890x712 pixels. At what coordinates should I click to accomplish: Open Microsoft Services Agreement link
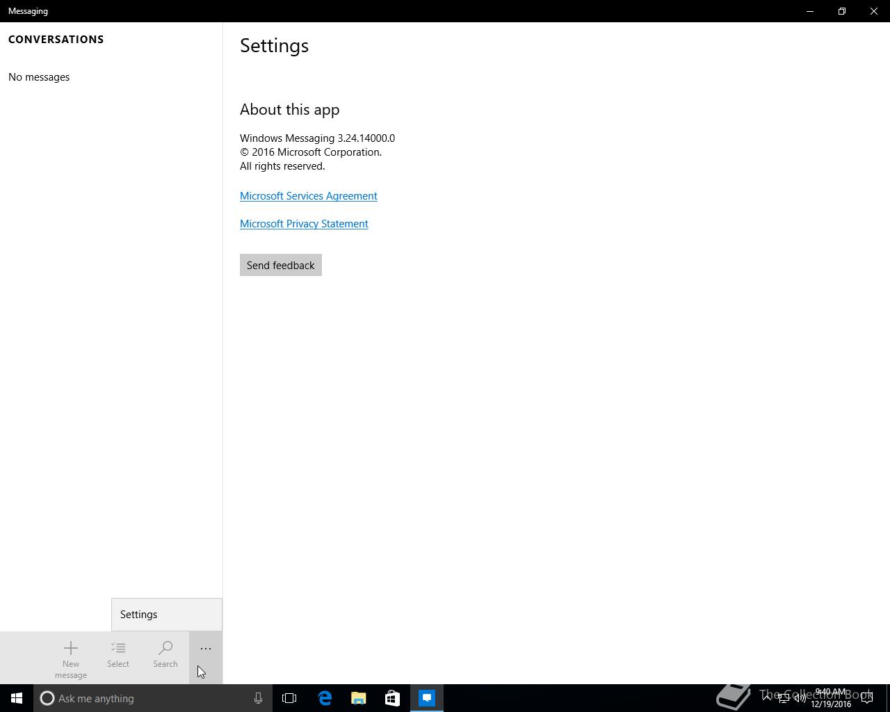[x=309, y=196]
